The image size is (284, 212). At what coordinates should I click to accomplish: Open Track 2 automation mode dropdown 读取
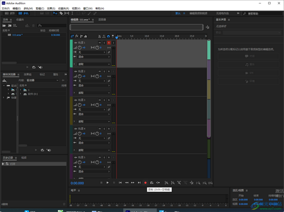pyautogui.click(x=94, y=93)
